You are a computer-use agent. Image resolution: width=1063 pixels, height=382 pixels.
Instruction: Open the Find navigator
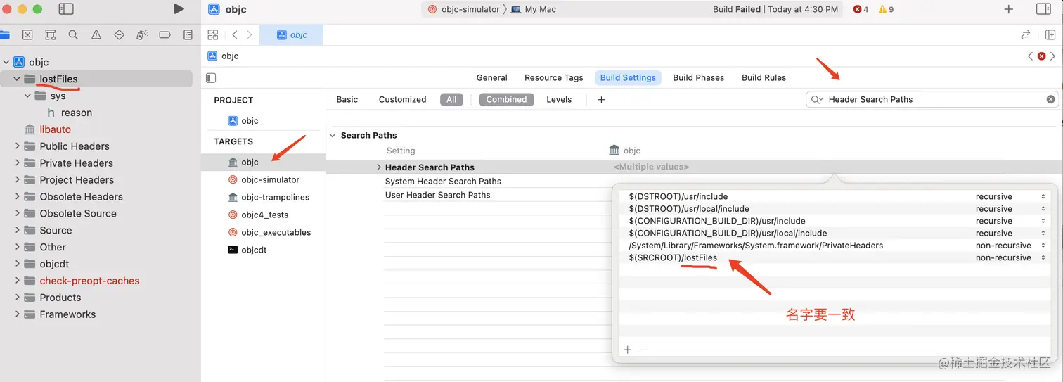73,34
